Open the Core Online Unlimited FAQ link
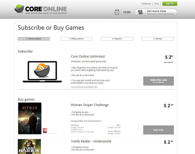Viewport: 195px width, 154px height. pyautogui.click(x=84, y=87)
